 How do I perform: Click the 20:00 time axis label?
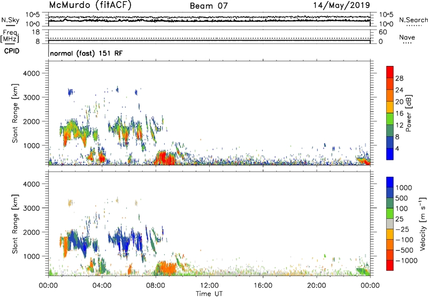point(317,286)
